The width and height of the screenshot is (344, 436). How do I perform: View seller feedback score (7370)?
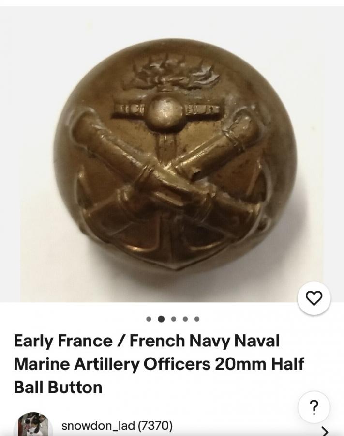click(x=155, y=425)
